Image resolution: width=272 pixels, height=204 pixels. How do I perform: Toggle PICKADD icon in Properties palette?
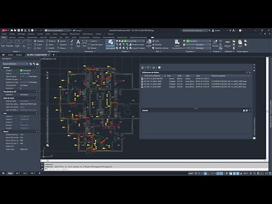click(x=31, y=64)
